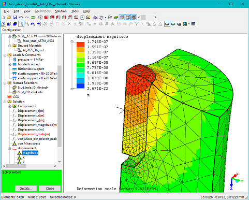Screen dimensions: 249x200
Task: Click the tree vertical scrollbar
Action: (x=60, y=106)
